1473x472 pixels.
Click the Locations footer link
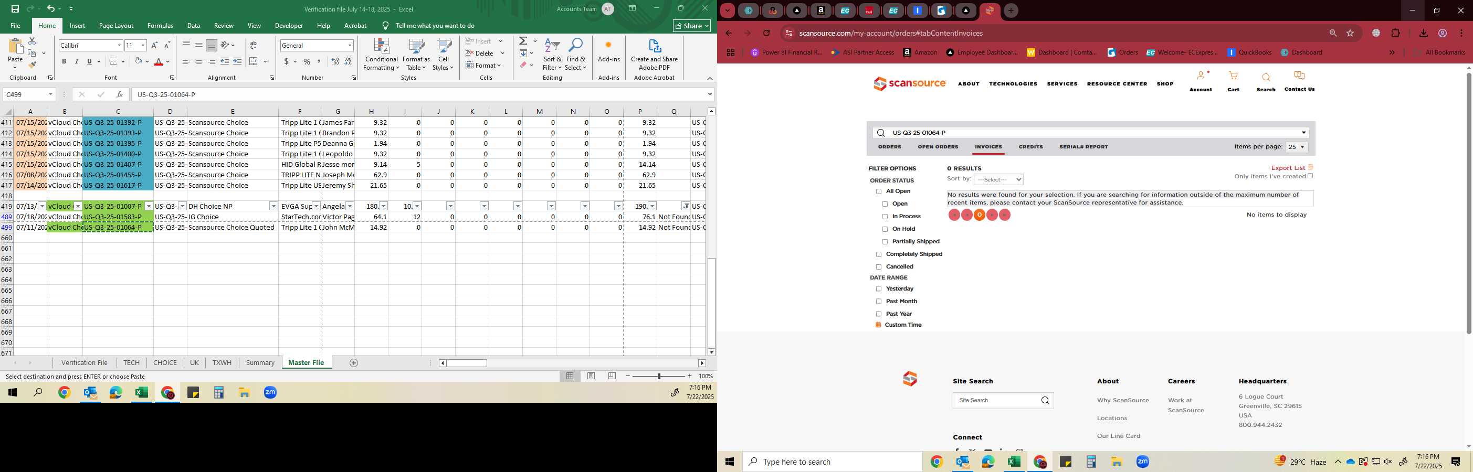click(x=1112, y=419)
